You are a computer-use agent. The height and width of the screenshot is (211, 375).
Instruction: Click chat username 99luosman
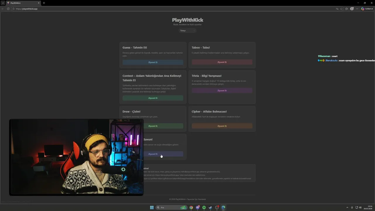[324, 56]
